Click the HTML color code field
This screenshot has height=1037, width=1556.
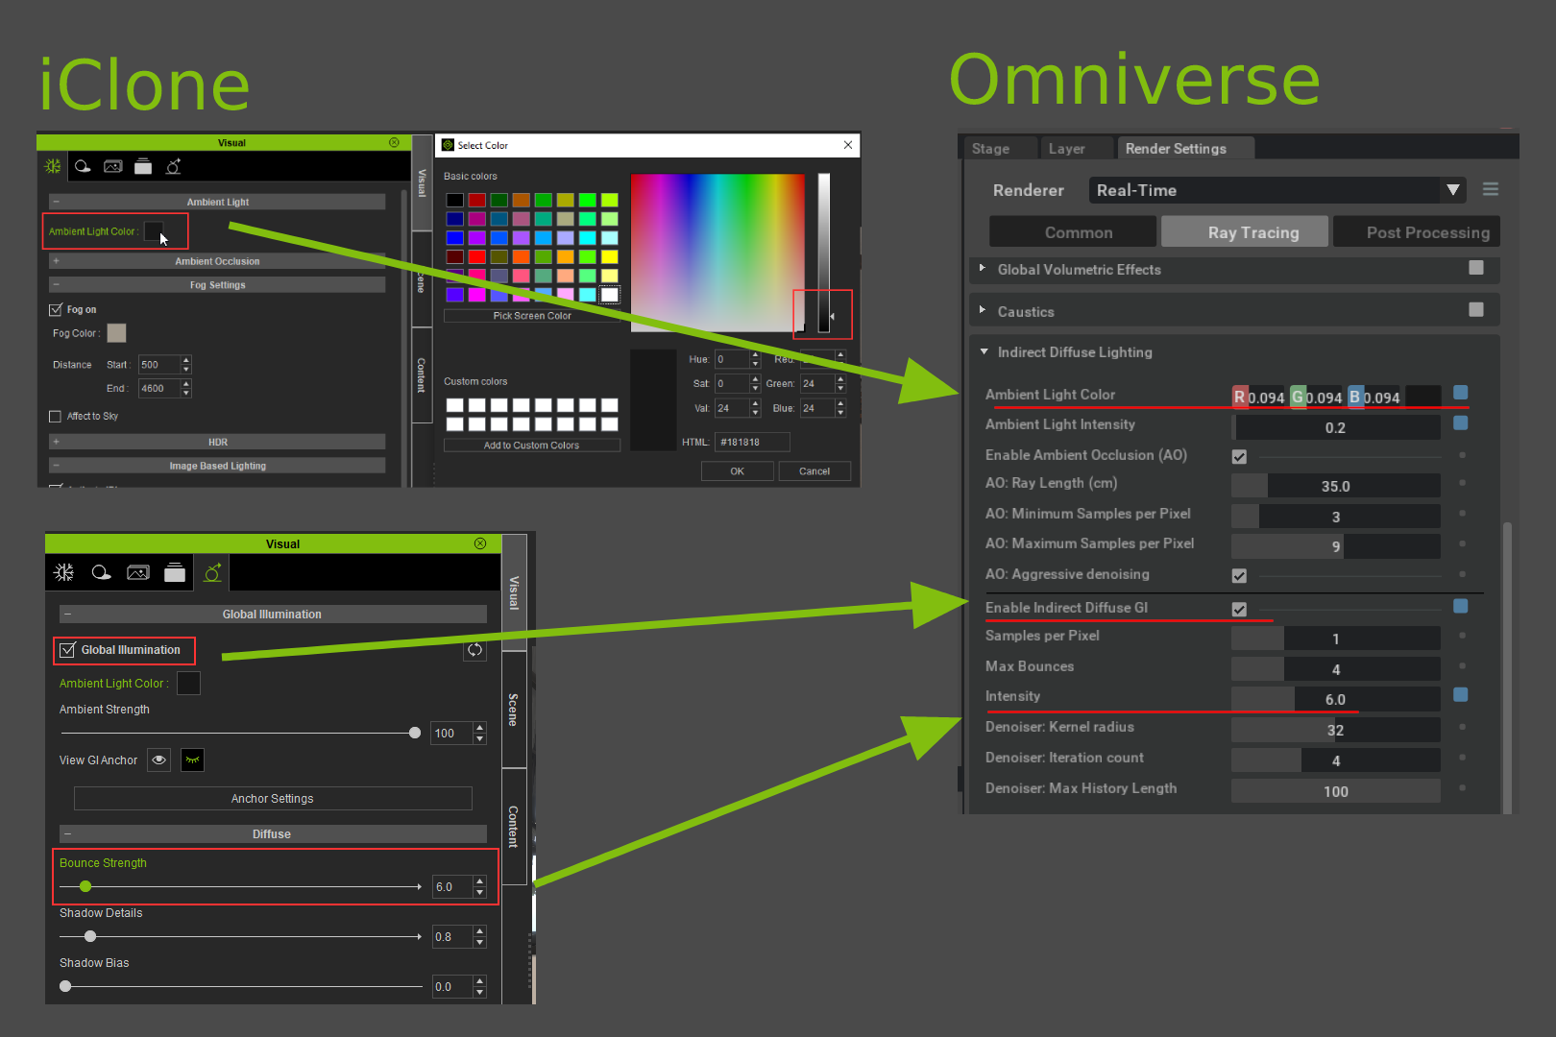coord(753,442)
